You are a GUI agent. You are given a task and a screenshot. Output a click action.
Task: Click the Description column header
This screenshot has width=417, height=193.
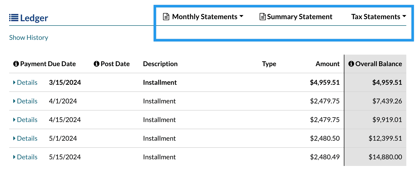[160, 64]
